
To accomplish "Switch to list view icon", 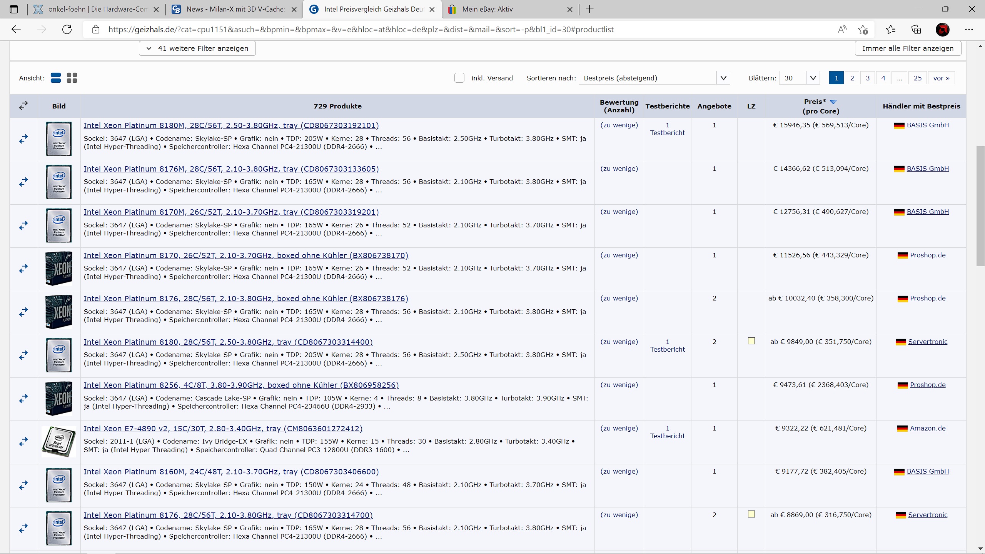I will (56, 78).
